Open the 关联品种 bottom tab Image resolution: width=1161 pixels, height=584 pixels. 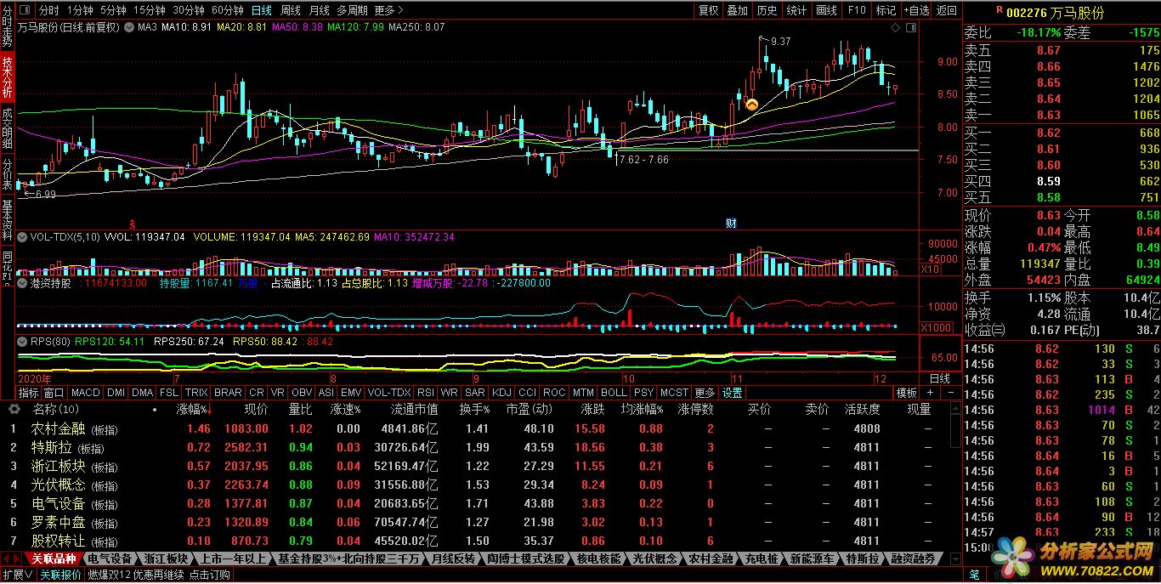point(54,558)
